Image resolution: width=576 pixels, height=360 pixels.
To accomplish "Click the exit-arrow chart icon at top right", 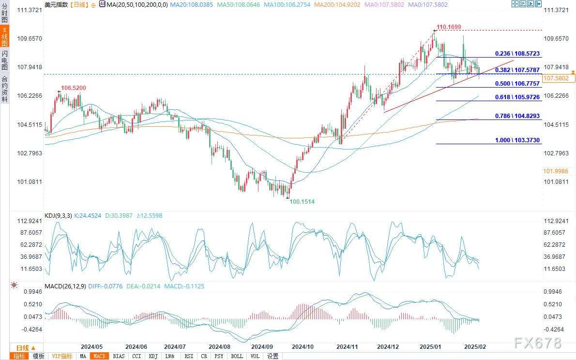I will coord(538,4).
